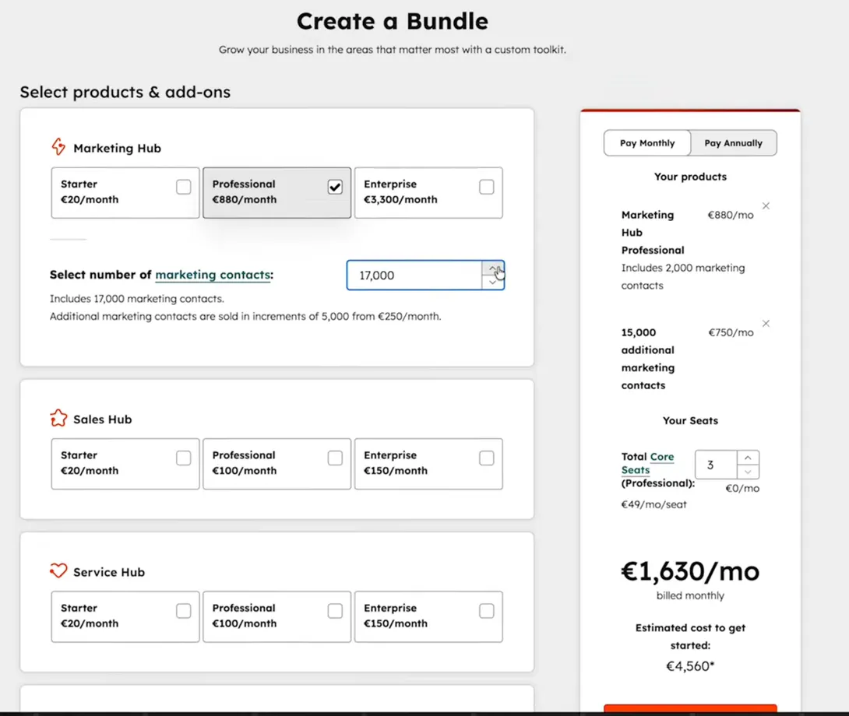Click the 'Your products' heading
849x716 pixels.
click(x=690, y=177)
